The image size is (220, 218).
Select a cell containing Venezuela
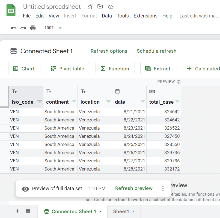tap(90, 112)
